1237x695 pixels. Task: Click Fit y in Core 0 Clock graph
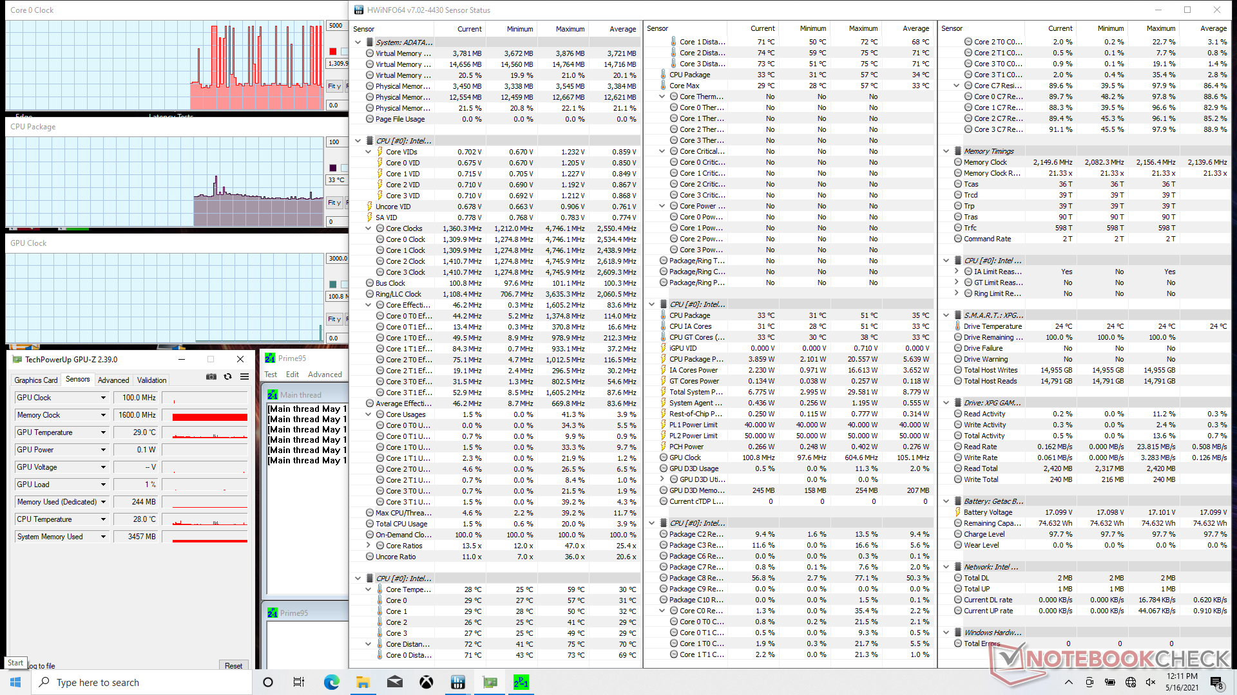coord(334,86)
